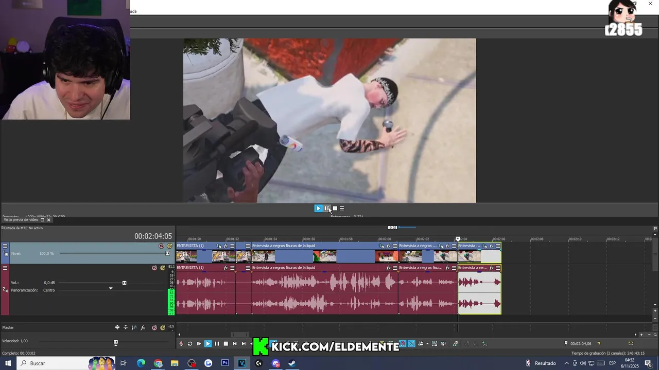Click the highlighted Play button in transport bar
The width and height of the screenshot is (659, 370).
208,344
